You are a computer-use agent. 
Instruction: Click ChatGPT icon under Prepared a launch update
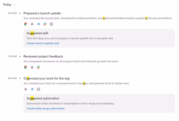(x=32, y=24)
